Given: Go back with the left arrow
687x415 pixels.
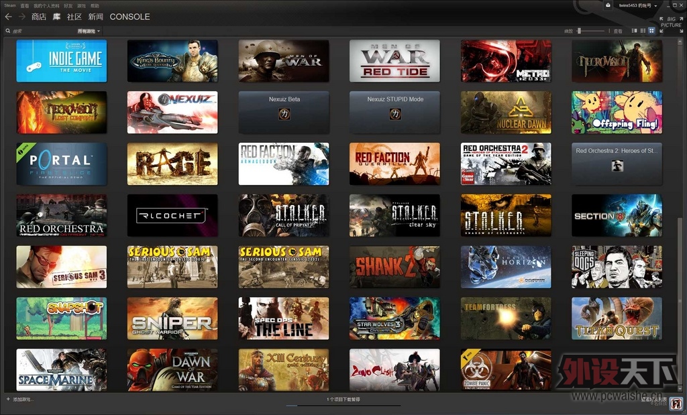Looking at the screenshot, I should click(x=8, y=17).
